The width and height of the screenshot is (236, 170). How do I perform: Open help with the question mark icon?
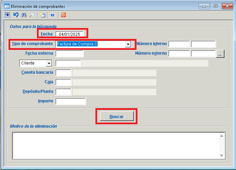tap(52, 15)
